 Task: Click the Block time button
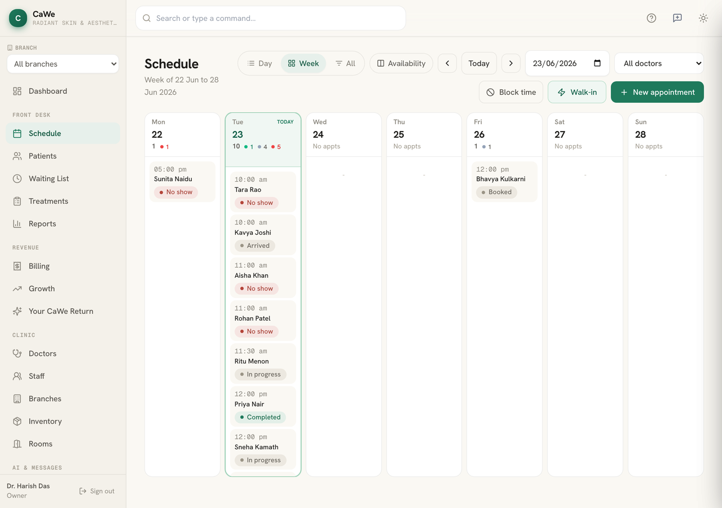(511, 92)
